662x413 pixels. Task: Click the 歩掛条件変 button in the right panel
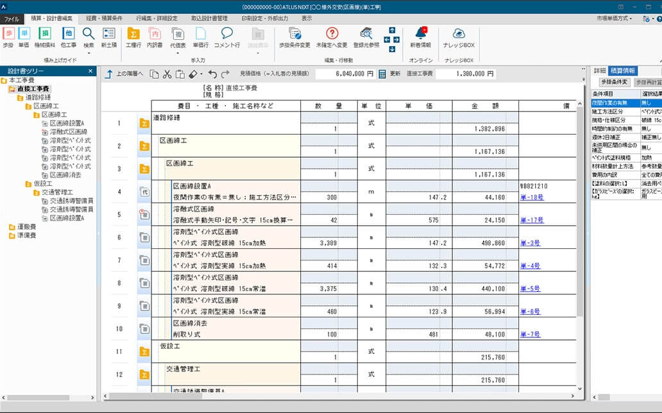pos(615,82)
